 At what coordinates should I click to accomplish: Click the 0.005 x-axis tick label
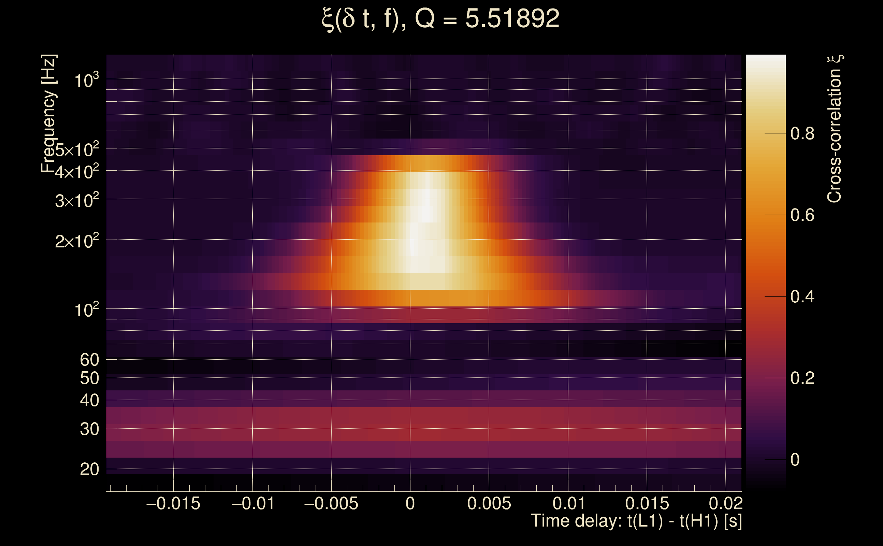[489, 503]
